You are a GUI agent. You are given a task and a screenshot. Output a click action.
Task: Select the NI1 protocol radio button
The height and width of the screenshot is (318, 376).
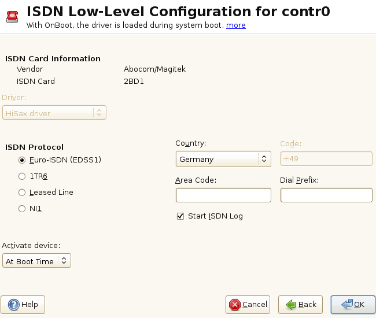click(22, 208)
